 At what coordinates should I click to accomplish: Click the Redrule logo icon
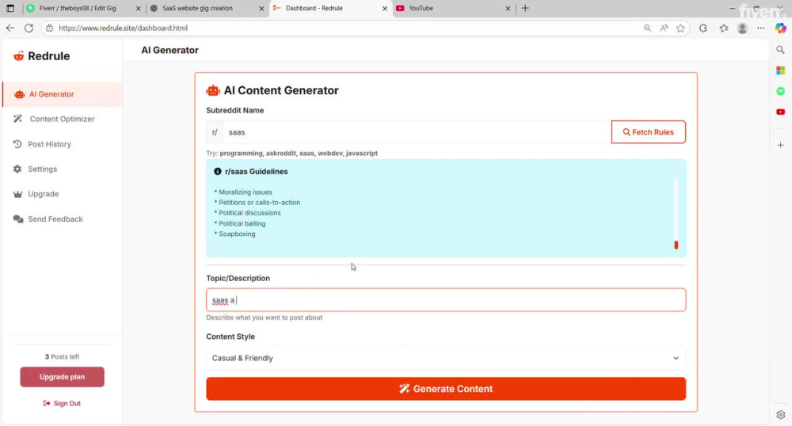click(19, 56)
